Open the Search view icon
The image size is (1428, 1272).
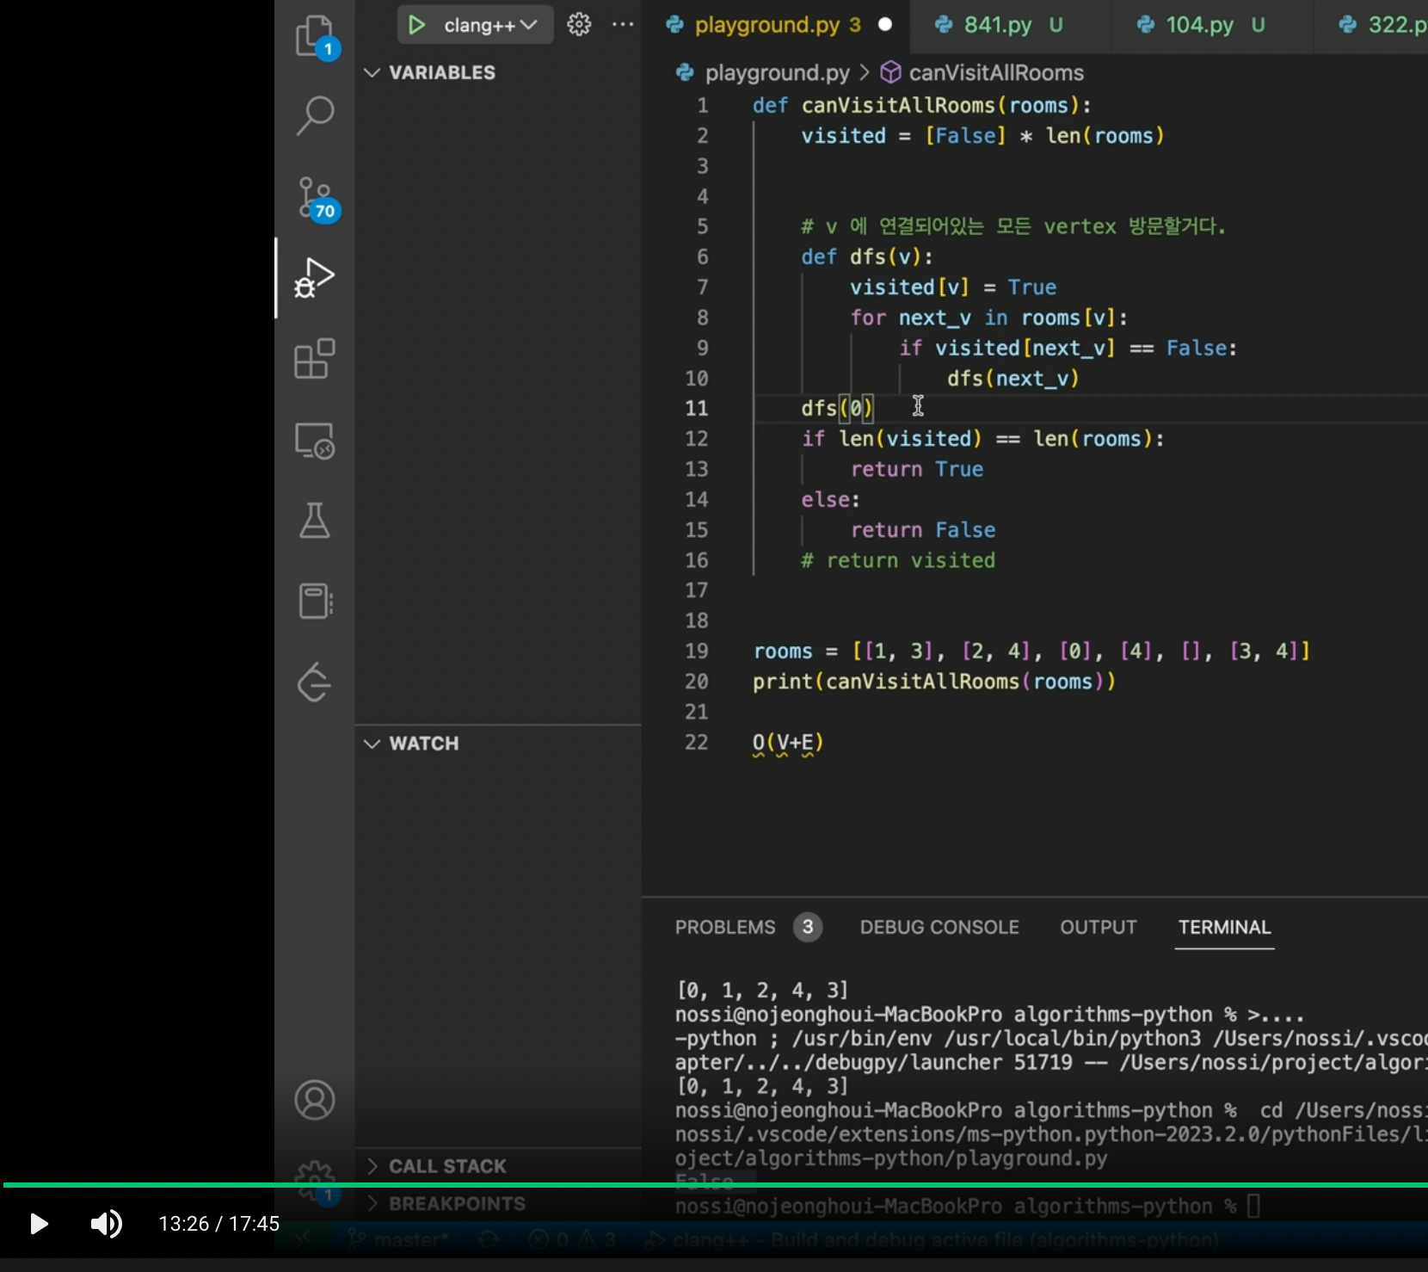315,115
